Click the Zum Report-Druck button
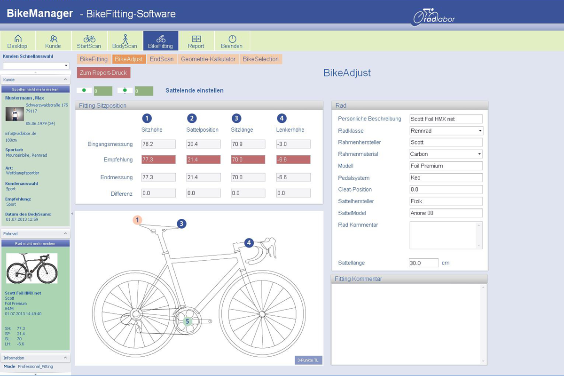This screenshot has width=564, height=376. pos(103,73)
